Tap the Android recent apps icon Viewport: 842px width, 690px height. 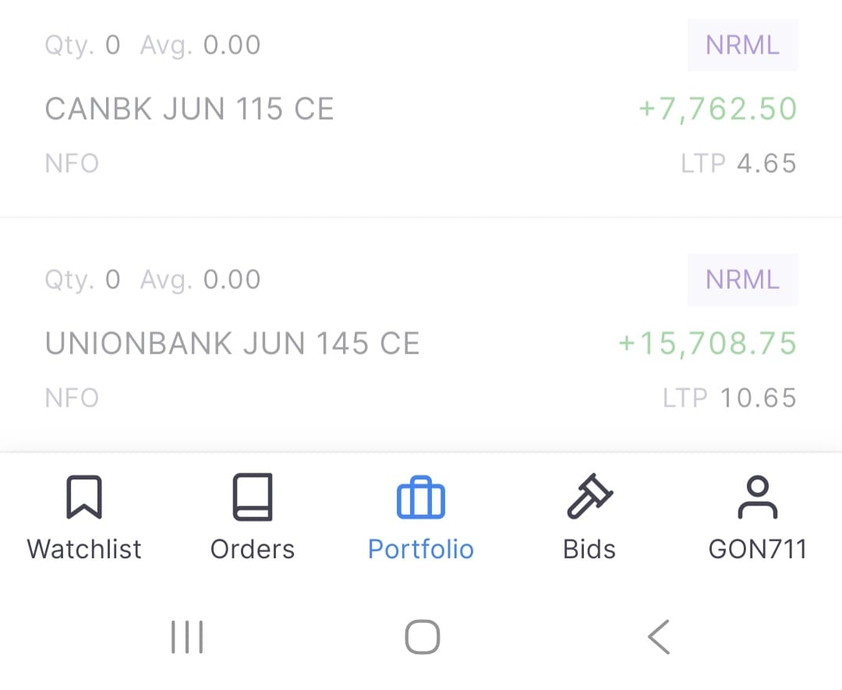(187, 637)
